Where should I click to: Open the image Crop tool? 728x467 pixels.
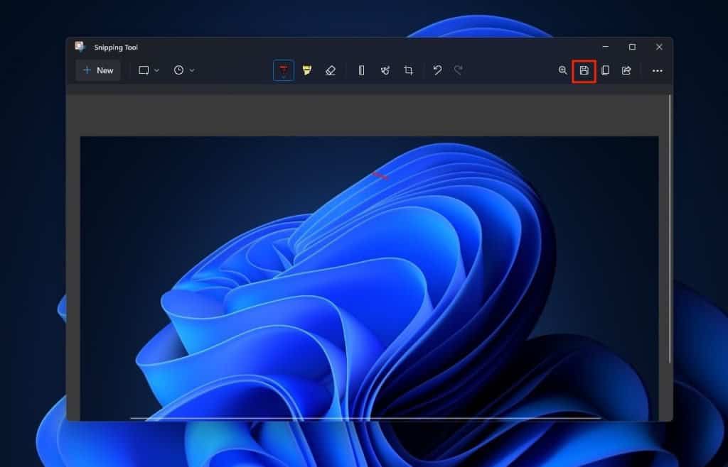coord(408,70)
